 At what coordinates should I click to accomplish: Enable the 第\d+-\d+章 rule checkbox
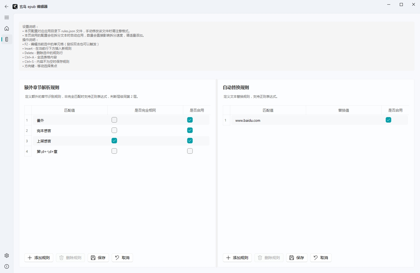190,151
